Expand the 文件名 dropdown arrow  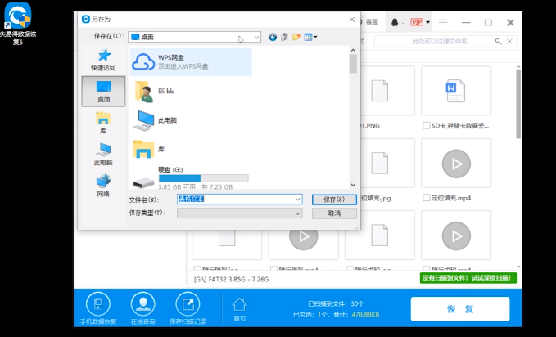pyautogui.click(x=297, y=200)
